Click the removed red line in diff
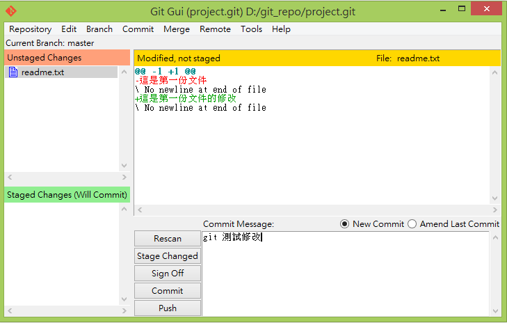507x323 pixels. click(x=170, y=80)
